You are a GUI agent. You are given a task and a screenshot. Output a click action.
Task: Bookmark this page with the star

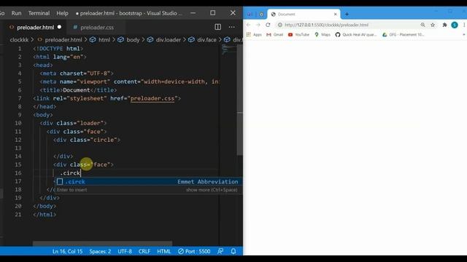[433, 25]
